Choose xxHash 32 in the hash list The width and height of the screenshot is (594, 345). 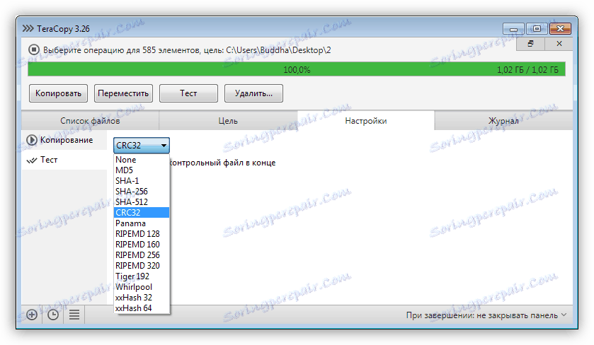click(x=142, y=298)
